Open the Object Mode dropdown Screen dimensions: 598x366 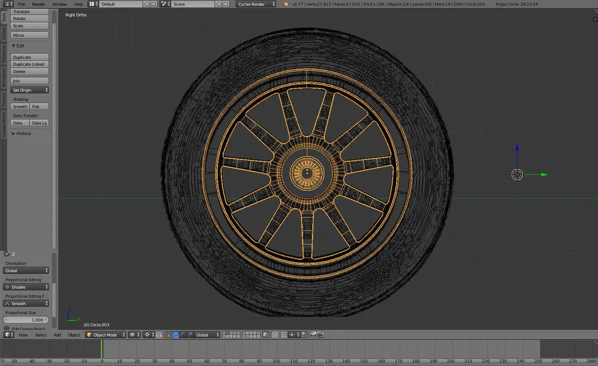coord(106,335)
